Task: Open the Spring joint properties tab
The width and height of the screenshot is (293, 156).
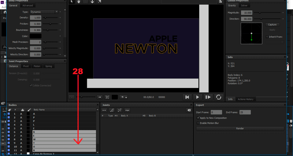Action: point(49,66)
